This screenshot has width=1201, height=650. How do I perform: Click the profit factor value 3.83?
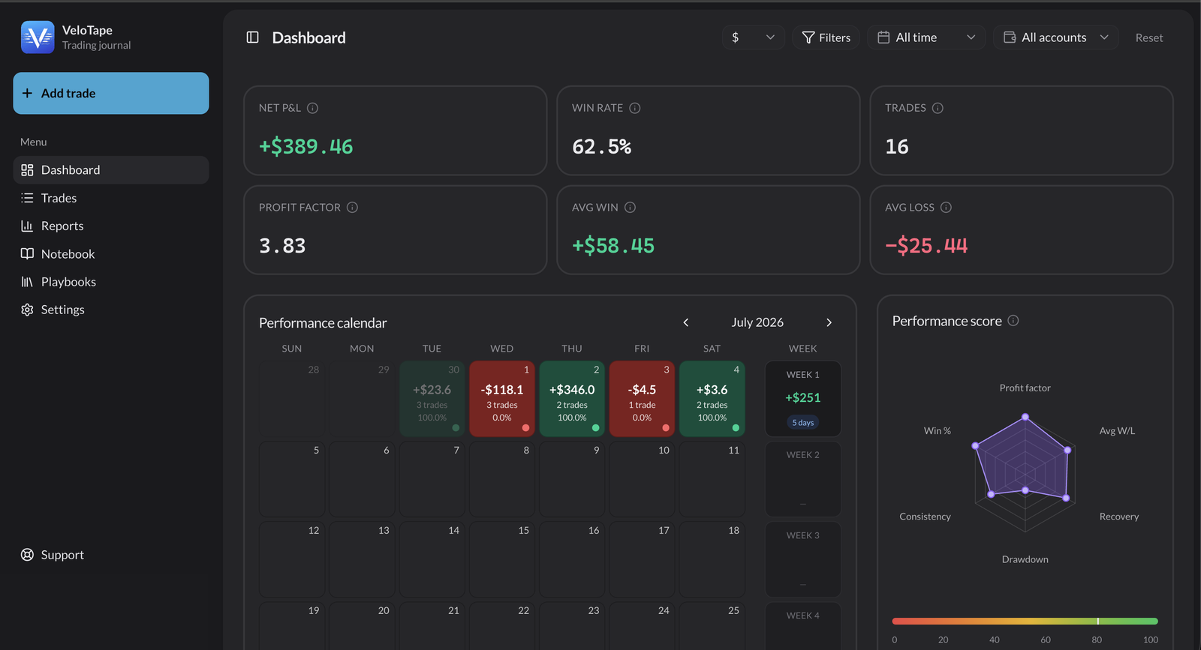click(282, 246)
